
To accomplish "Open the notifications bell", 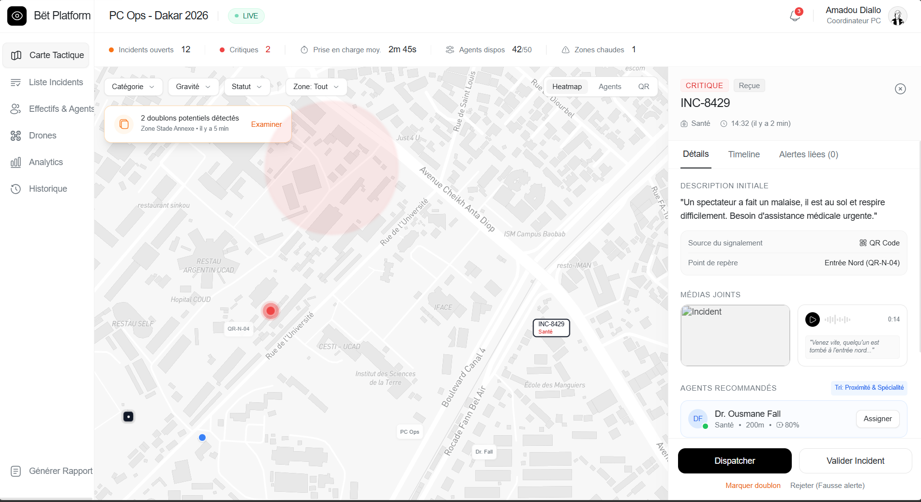I will pos(795,16).
